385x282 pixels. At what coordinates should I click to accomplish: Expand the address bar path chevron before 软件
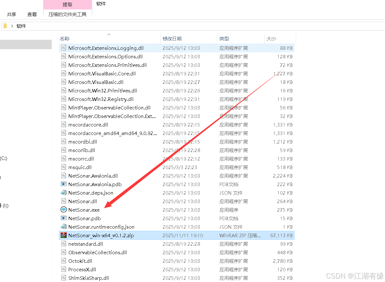coord(12,26)
